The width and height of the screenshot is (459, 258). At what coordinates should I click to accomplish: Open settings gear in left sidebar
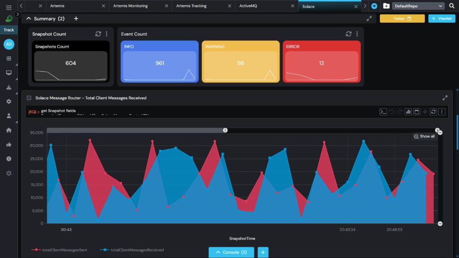[x=9, y=101]
